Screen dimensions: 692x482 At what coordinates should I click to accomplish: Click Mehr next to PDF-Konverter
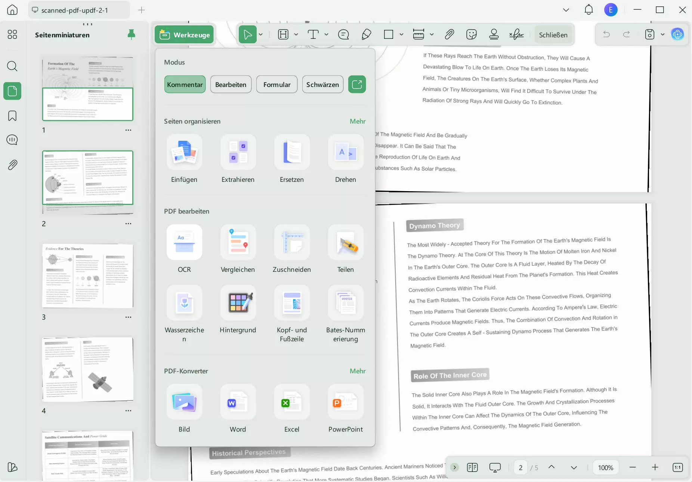[358, 371]
